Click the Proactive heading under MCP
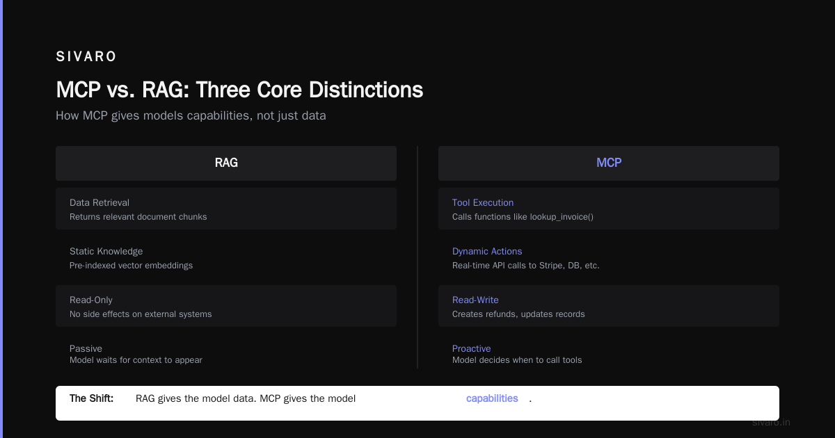 point(471,349)
